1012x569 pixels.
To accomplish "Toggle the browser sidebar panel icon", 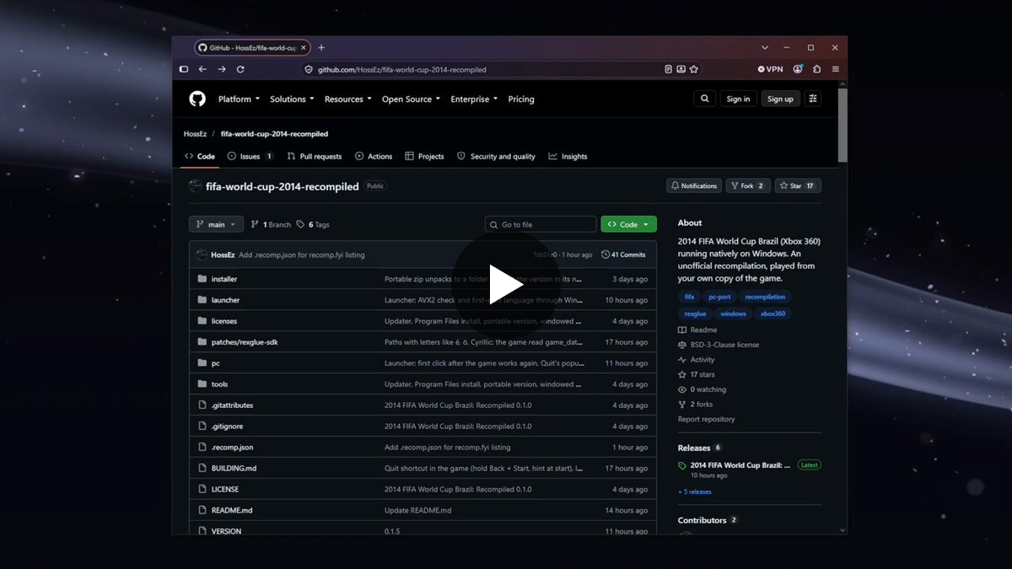I will (184, 69).
